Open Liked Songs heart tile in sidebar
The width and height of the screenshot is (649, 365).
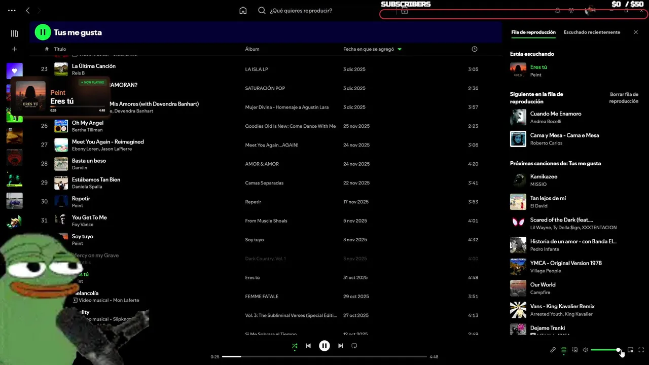point(14,71)
